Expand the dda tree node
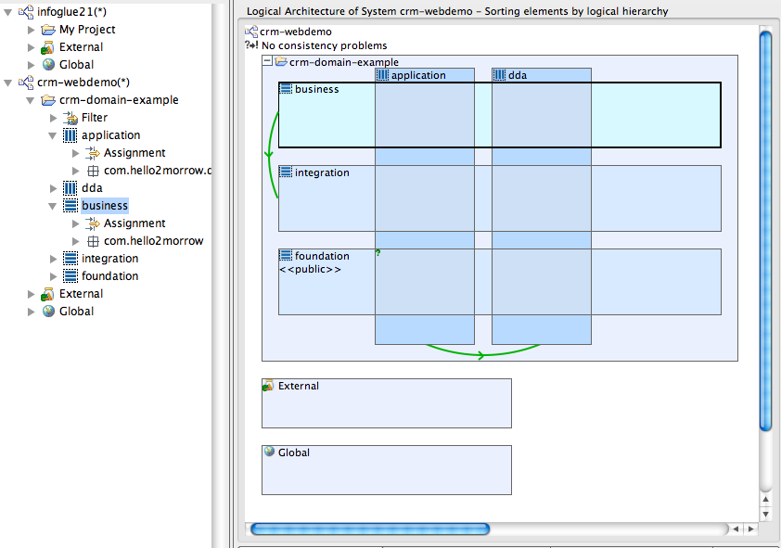The width and height of the screenshot is (781, 548). tap(53, 188)
